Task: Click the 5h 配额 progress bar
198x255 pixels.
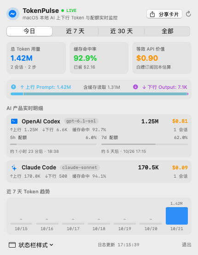Action: pos(53,144)
